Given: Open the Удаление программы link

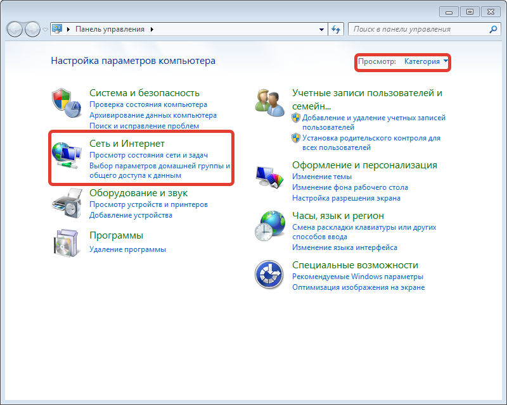Looking at the screenshot, I should (127, 249).
